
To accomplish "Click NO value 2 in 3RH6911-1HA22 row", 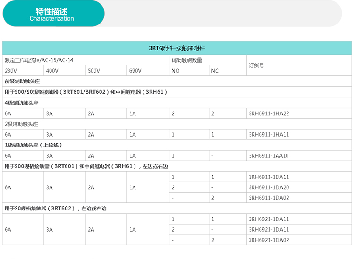I will coord(173,113).
